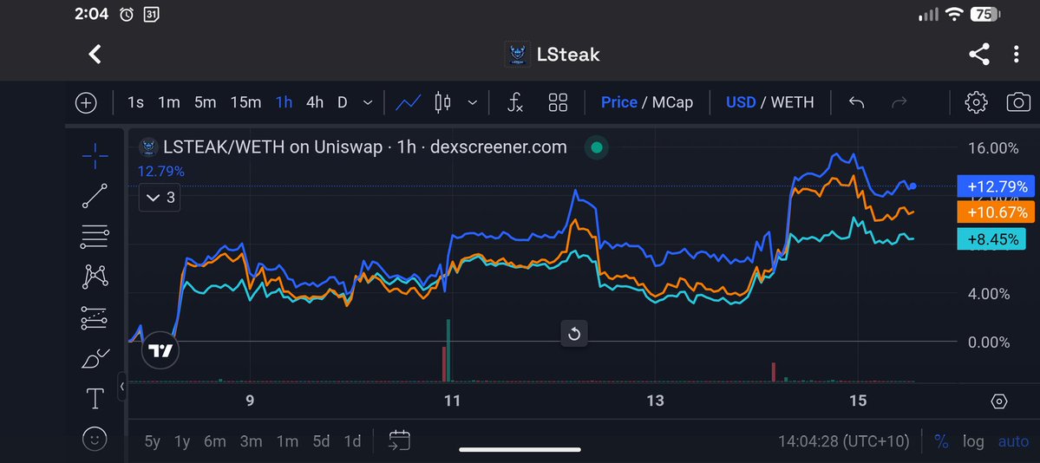Open the three-dot more options menu
The height and width of the screenshot is (463, 1040).
coord(1016,55)
